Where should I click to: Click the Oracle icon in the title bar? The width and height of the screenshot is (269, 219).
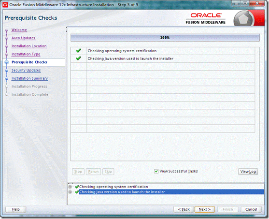[x=5, y=5]
